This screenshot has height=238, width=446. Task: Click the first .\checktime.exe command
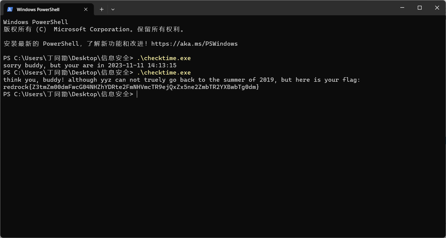coord(164,58)
